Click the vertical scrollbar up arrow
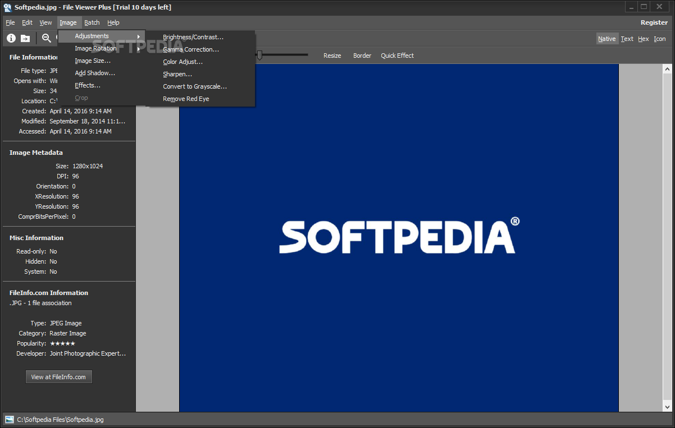The height and width of the screenshot is (428, 675). pos(668,70)
